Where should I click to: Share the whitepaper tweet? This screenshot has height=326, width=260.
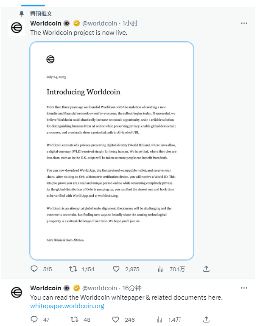pyautogui.click(x=206, y=320)
